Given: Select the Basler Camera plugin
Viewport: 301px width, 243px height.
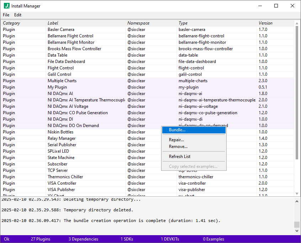Looking at the screenshot, I should coord(71,29).
